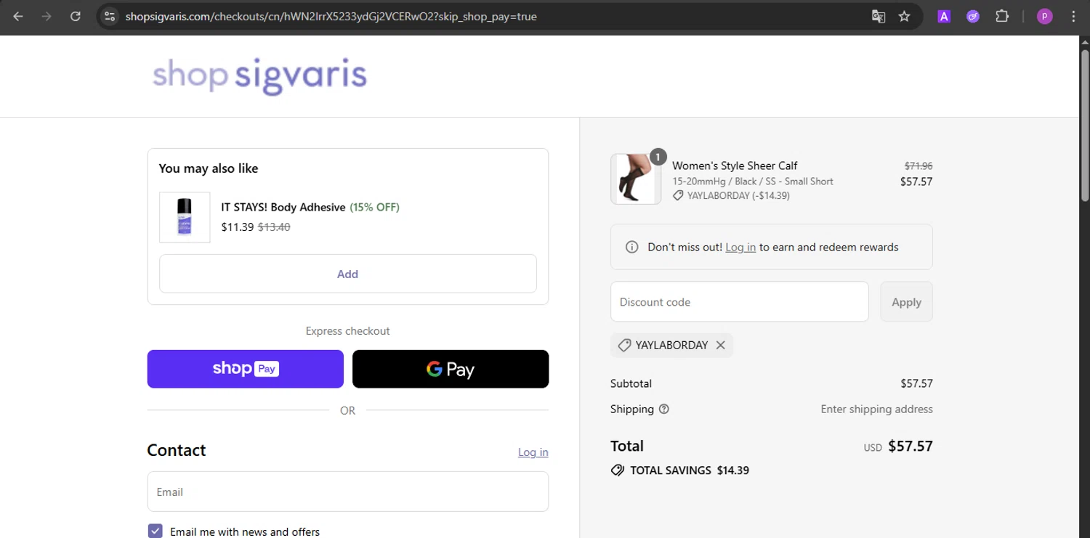The height and width of the screenshot is (538, 1090).
Task: Open the round purple extension icon
Action: point(973,16)
